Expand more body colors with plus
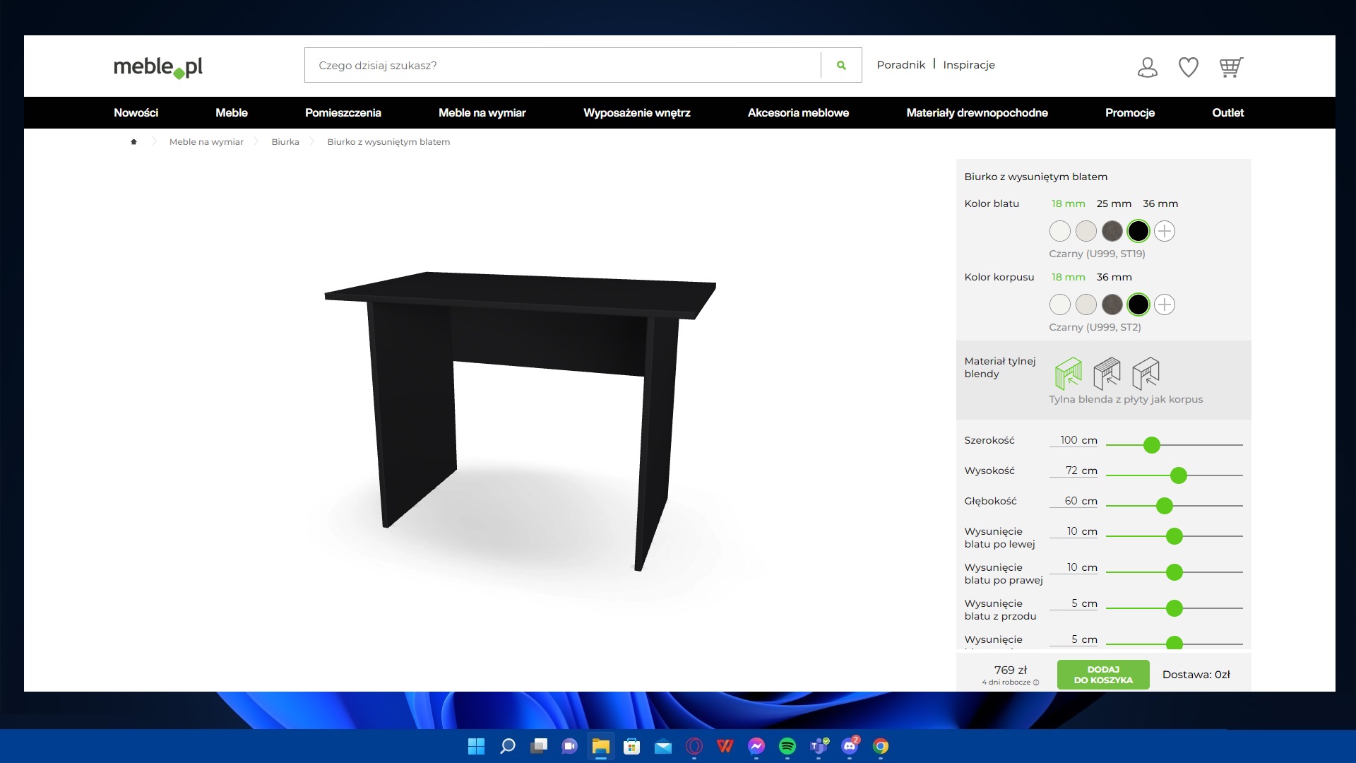 click(1165, 304)
